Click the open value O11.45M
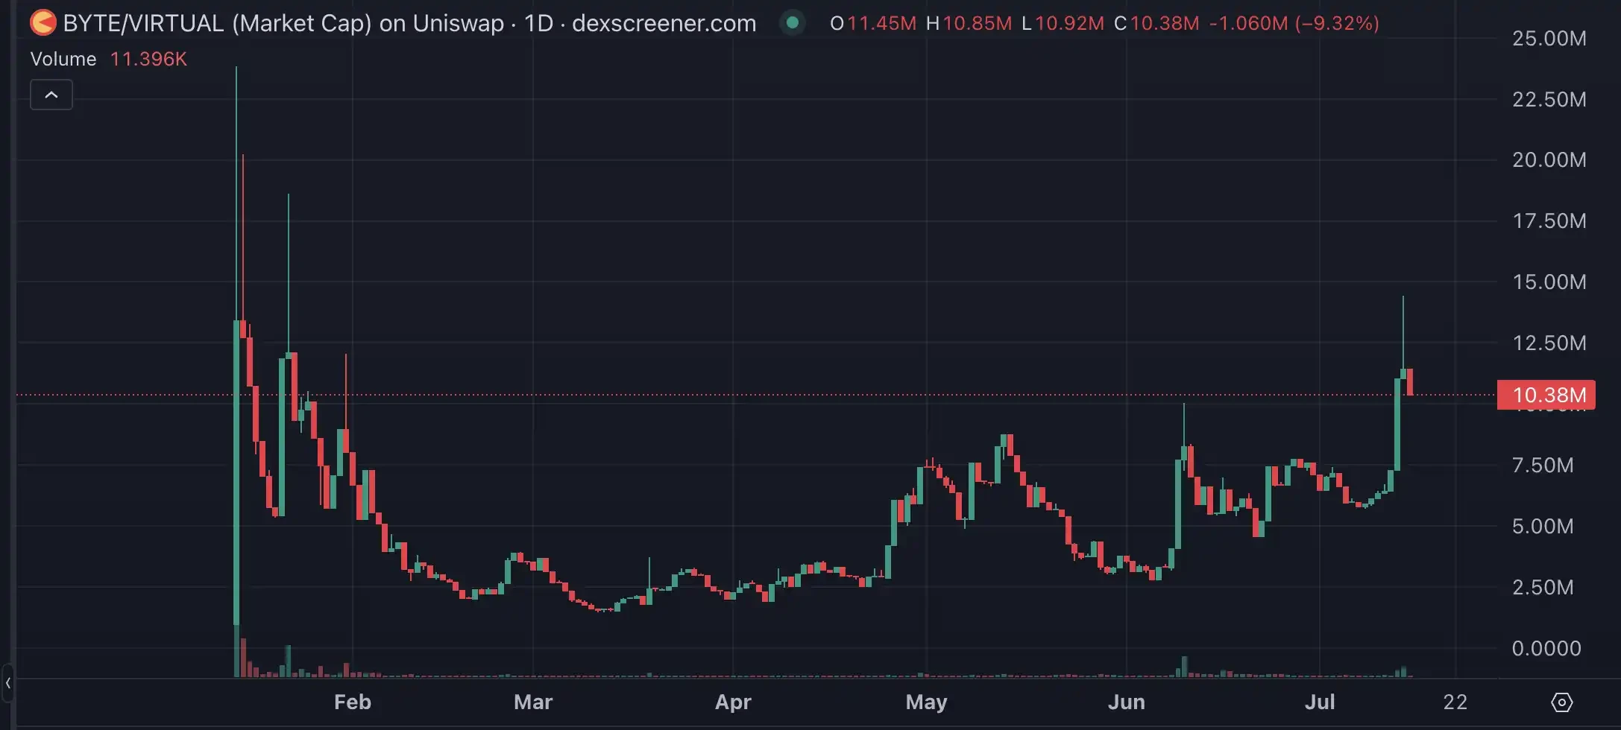 pos(872,23)
